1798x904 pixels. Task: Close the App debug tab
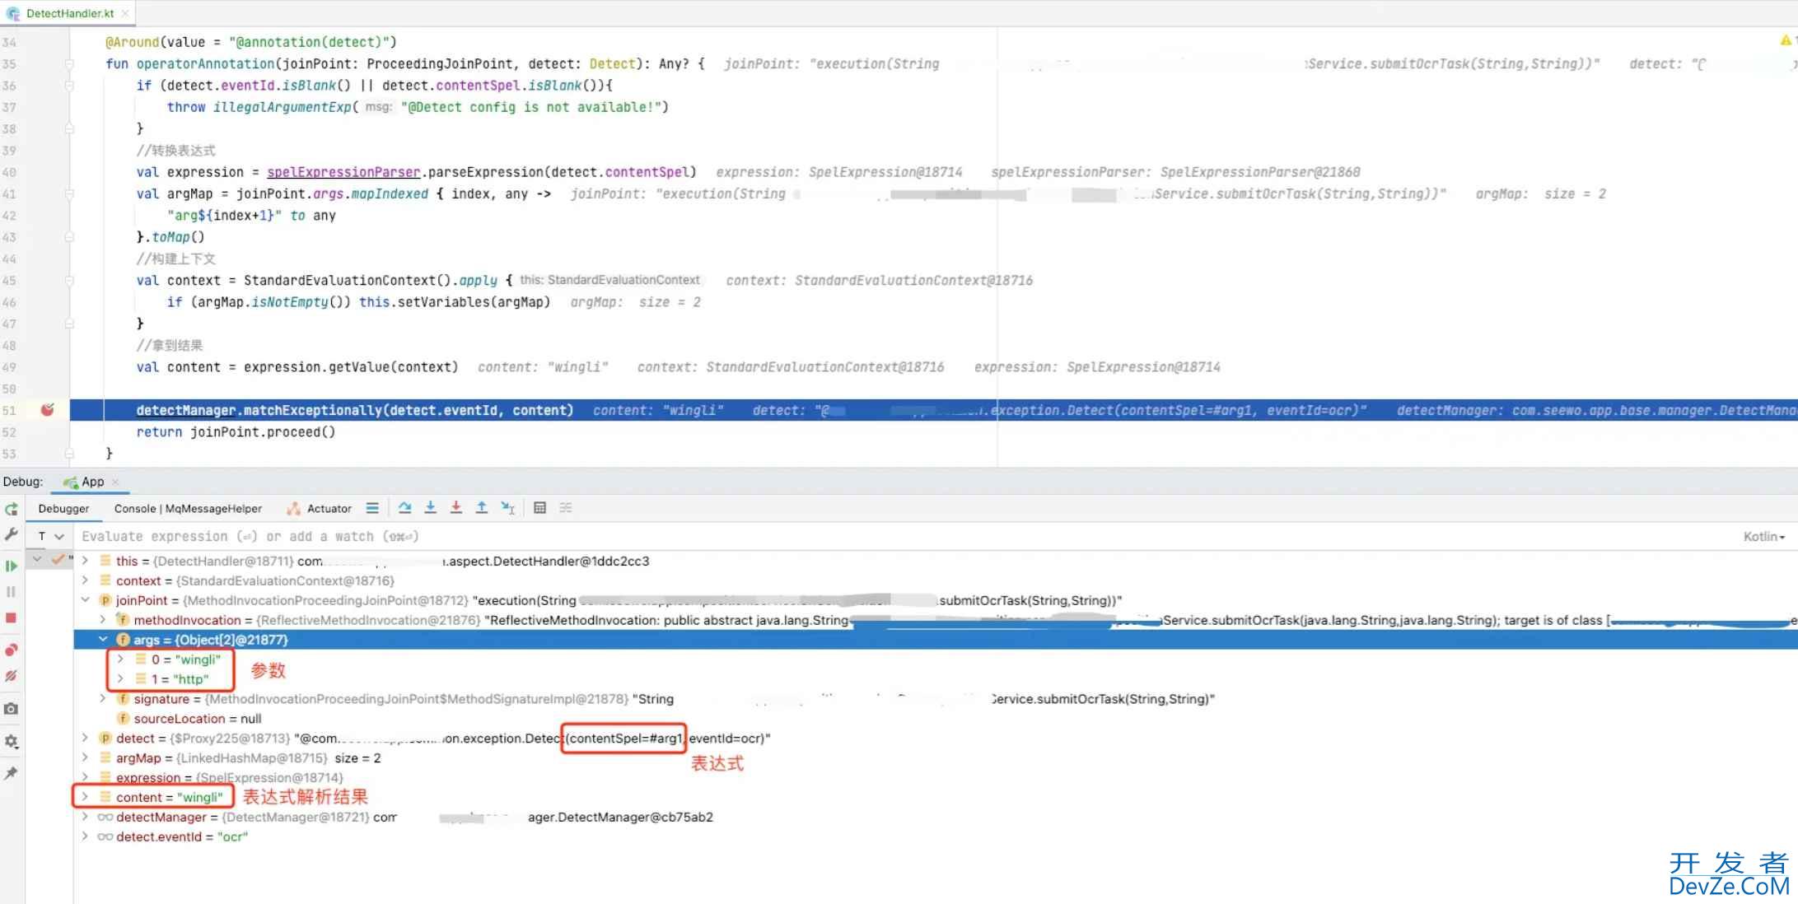[115, 482]
